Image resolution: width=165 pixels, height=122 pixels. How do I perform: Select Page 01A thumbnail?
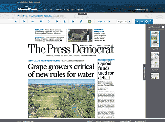(x=155, y=39)
